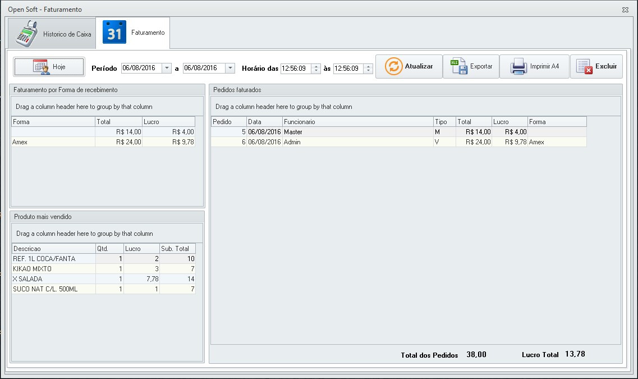
Task: Open the start date Período dropdown
Action: click(167, 68)
